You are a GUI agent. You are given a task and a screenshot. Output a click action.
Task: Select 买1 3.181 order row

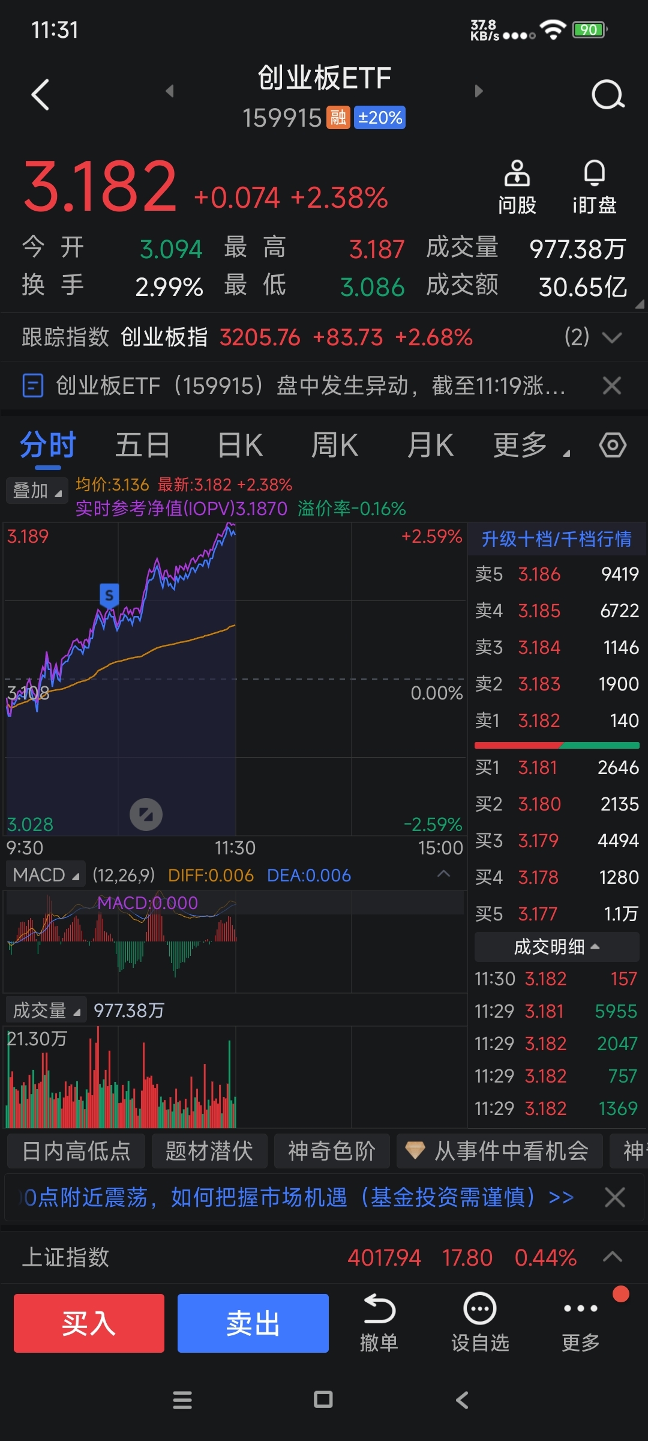coord(557,767)
